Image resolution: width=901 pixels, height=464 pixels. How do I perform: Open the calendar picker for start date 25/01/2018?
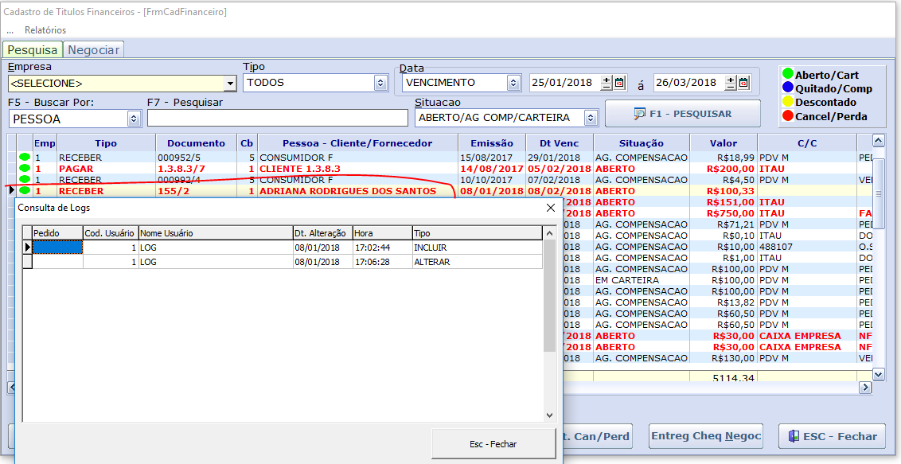tap(619, 82)
